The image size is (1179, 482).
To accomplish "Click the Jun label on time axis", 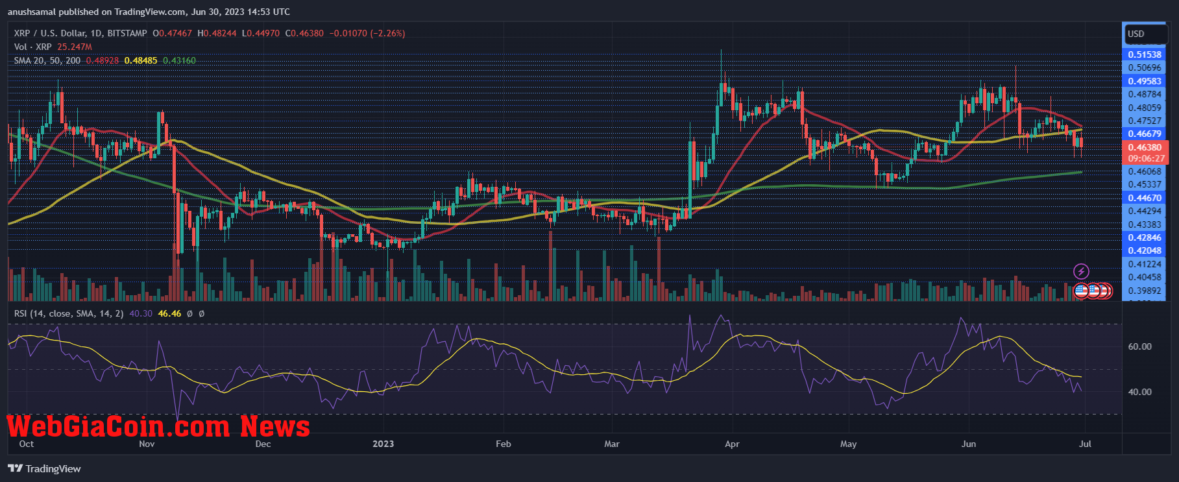I will tap(969, 444).
